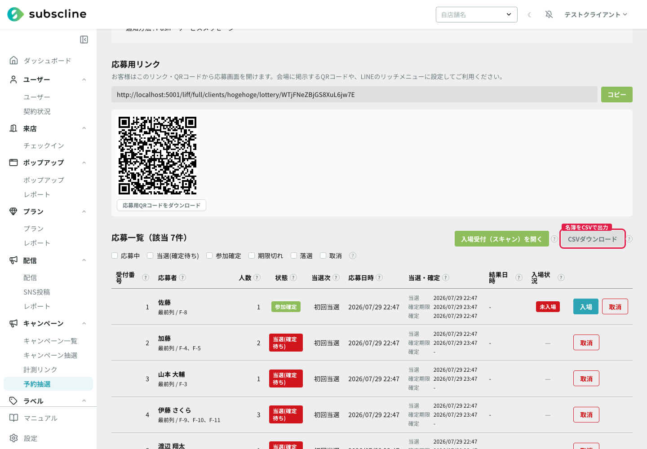Open help icon beside status filter checkboxes

point(353,255)
